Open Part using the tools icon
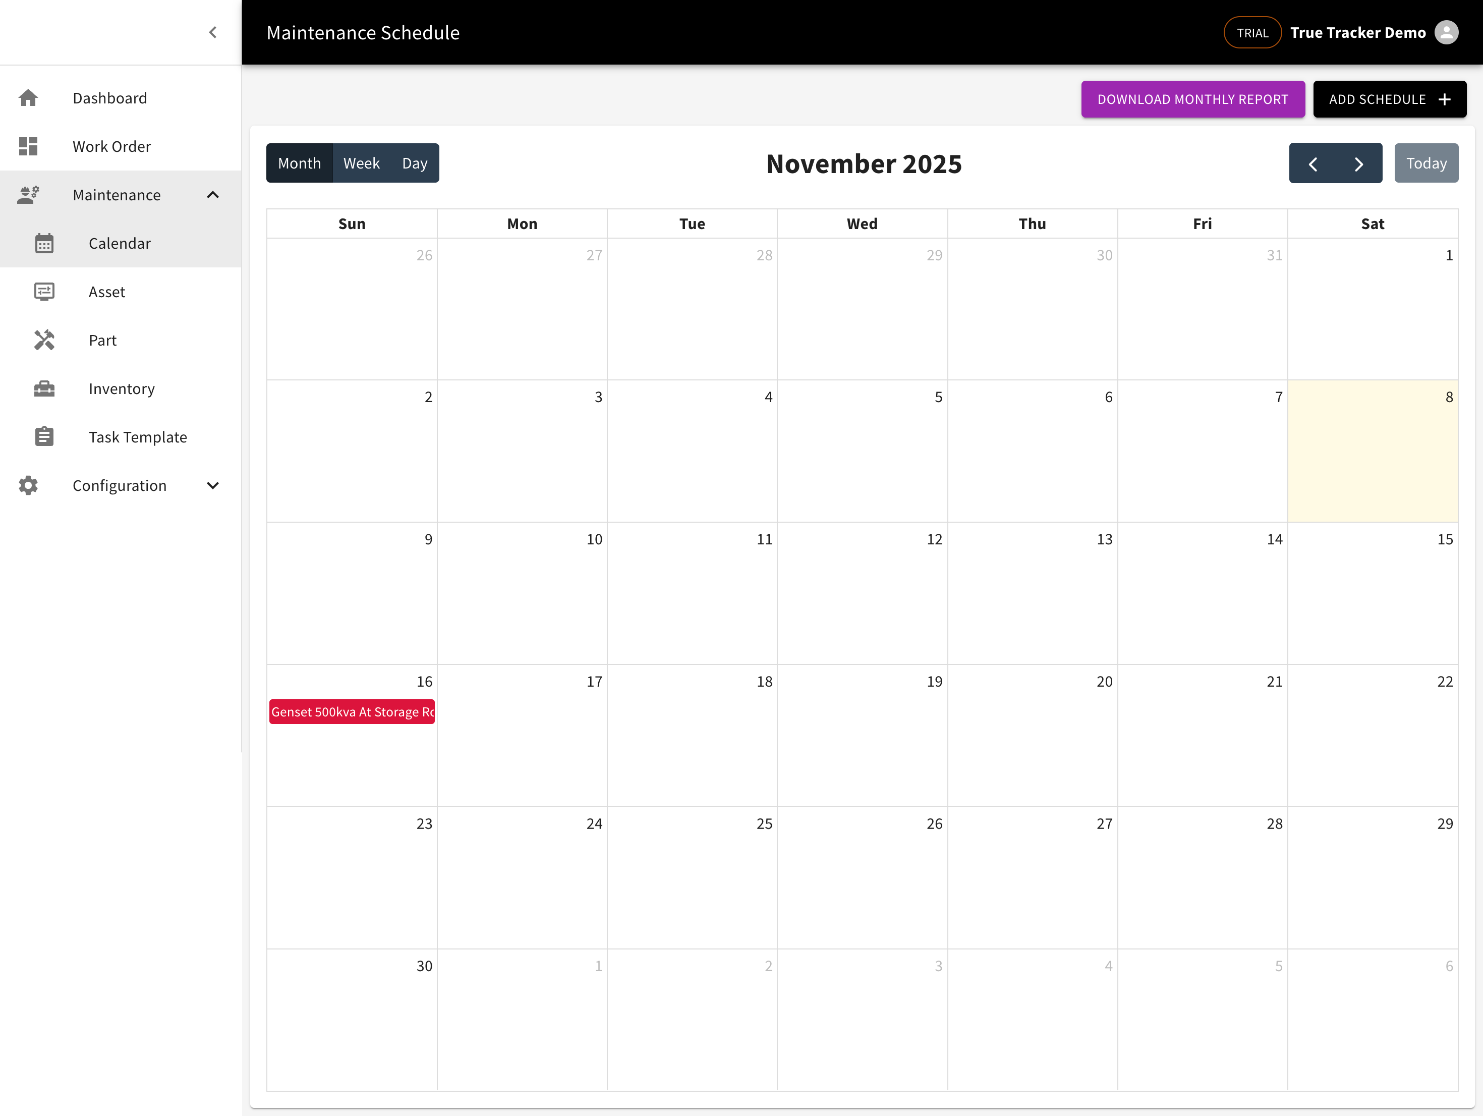This screenshot has height=1116, width=1483. (x=44, y=340)
